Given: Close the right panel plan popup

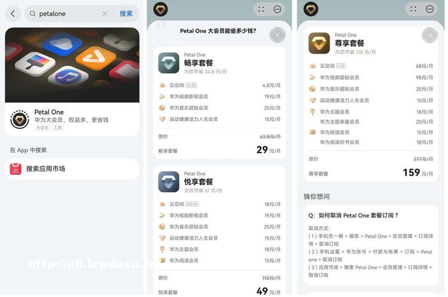Looking at the screenshot, I should click(430, 35).
